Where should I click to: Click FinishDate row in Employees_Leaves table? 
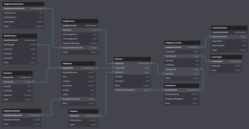coord(182,65)
